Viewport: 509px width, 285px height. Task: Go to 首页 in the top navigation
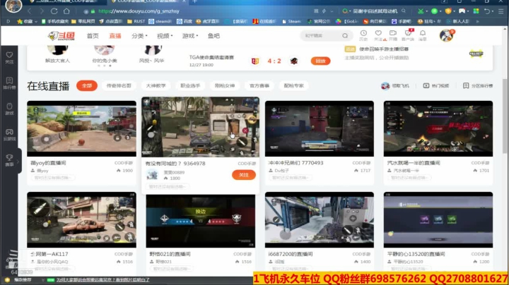[x=93, y=36]
